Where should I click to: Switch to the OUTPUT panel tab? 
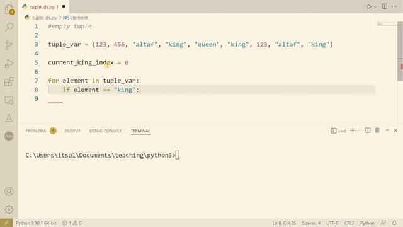pyautogui.click(x=72, y=131)
